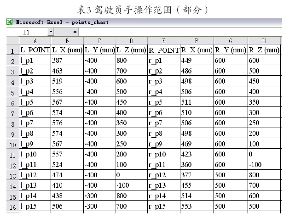Select column A header
The width and height of the screenshot is (289, 218).
(x=35, y=41)
